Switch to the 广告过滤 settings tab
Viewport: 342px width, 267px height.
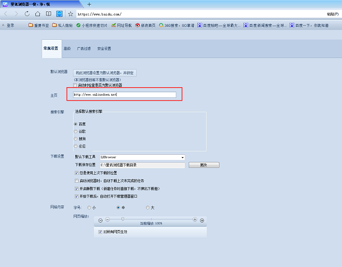(83, 49)
